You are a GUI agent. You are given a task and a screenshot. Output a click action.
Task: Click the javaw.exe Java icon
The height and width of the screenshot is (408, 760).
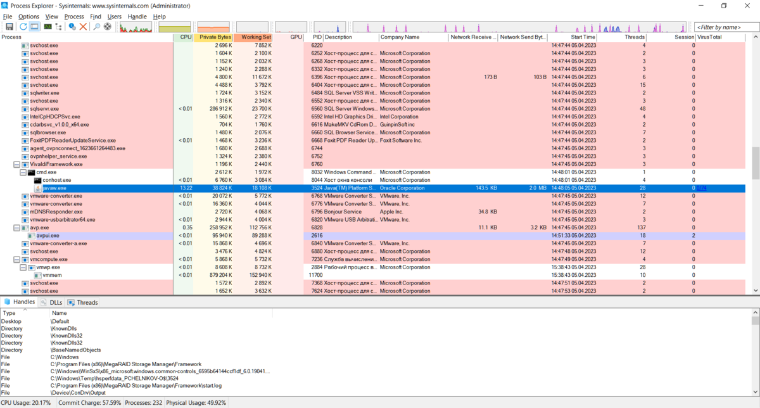38,188
